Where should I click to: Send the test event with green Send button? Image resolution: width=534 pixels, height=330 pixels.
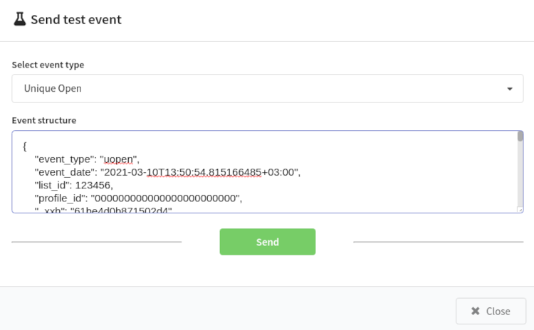pos(267,242)
